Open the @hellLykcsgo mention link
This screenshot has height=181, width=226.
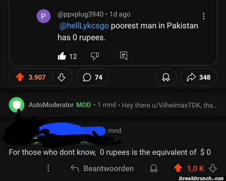84,26
